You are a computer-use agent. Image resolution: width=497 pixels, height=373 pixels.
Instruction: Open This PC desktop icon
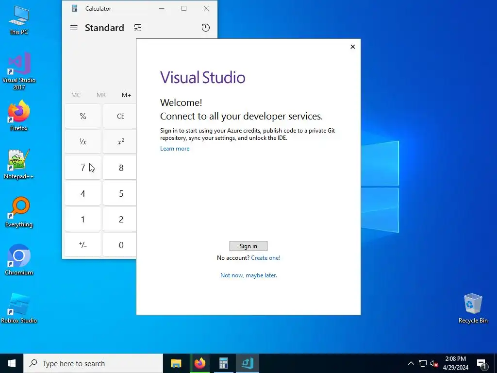19,19
